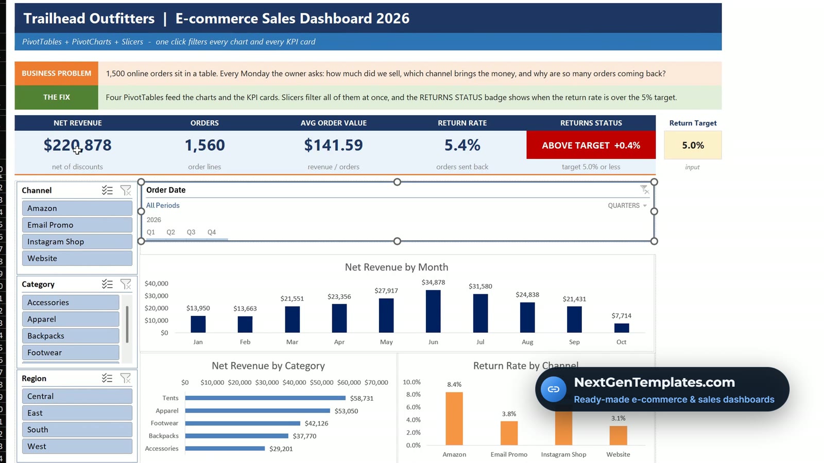824x463 pixels.
Task: Select the 1,560 Orders value
Action: (x=204, y=145)
